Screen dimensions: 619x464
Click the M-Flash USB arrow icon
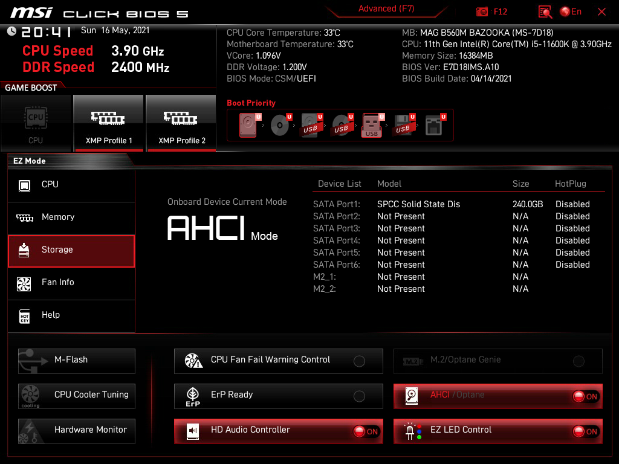[33, 361]
